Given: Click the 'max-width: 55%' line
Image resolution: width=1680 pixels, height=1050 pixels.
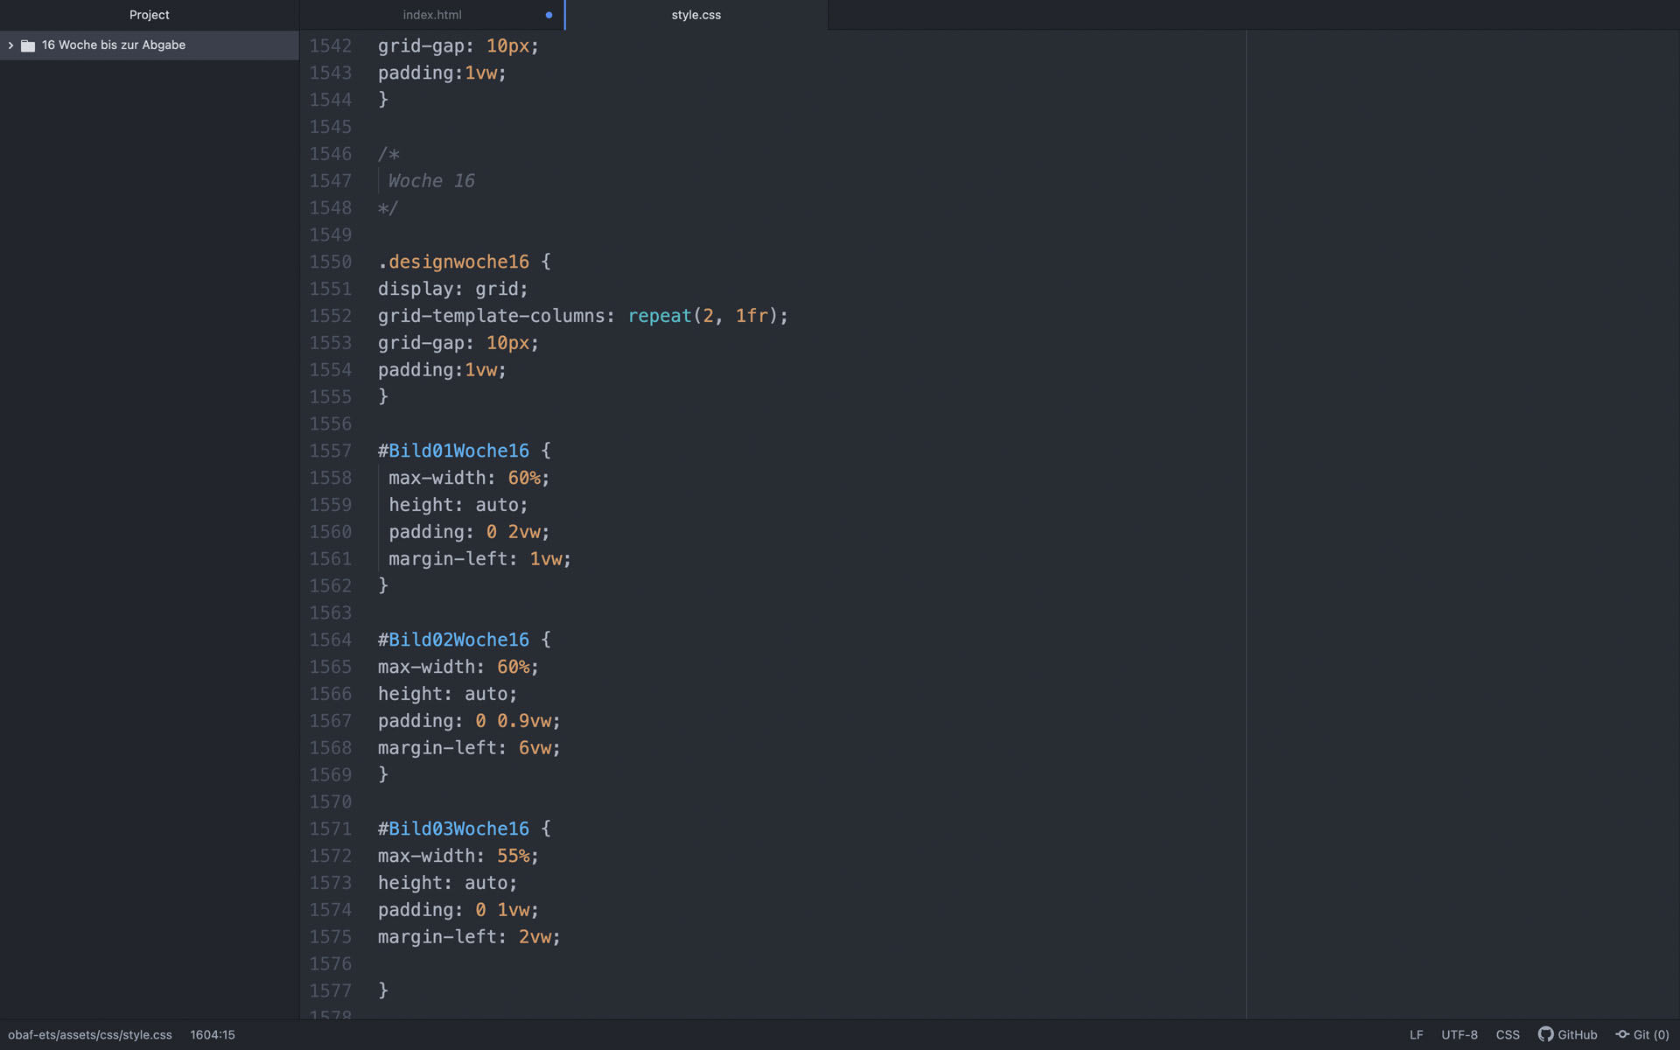Looking at the screenshot, I should [458, 856].
